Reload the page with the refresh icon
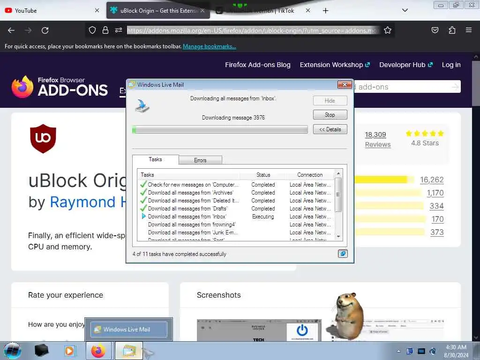480x360 pixels. tap(45, 30)
